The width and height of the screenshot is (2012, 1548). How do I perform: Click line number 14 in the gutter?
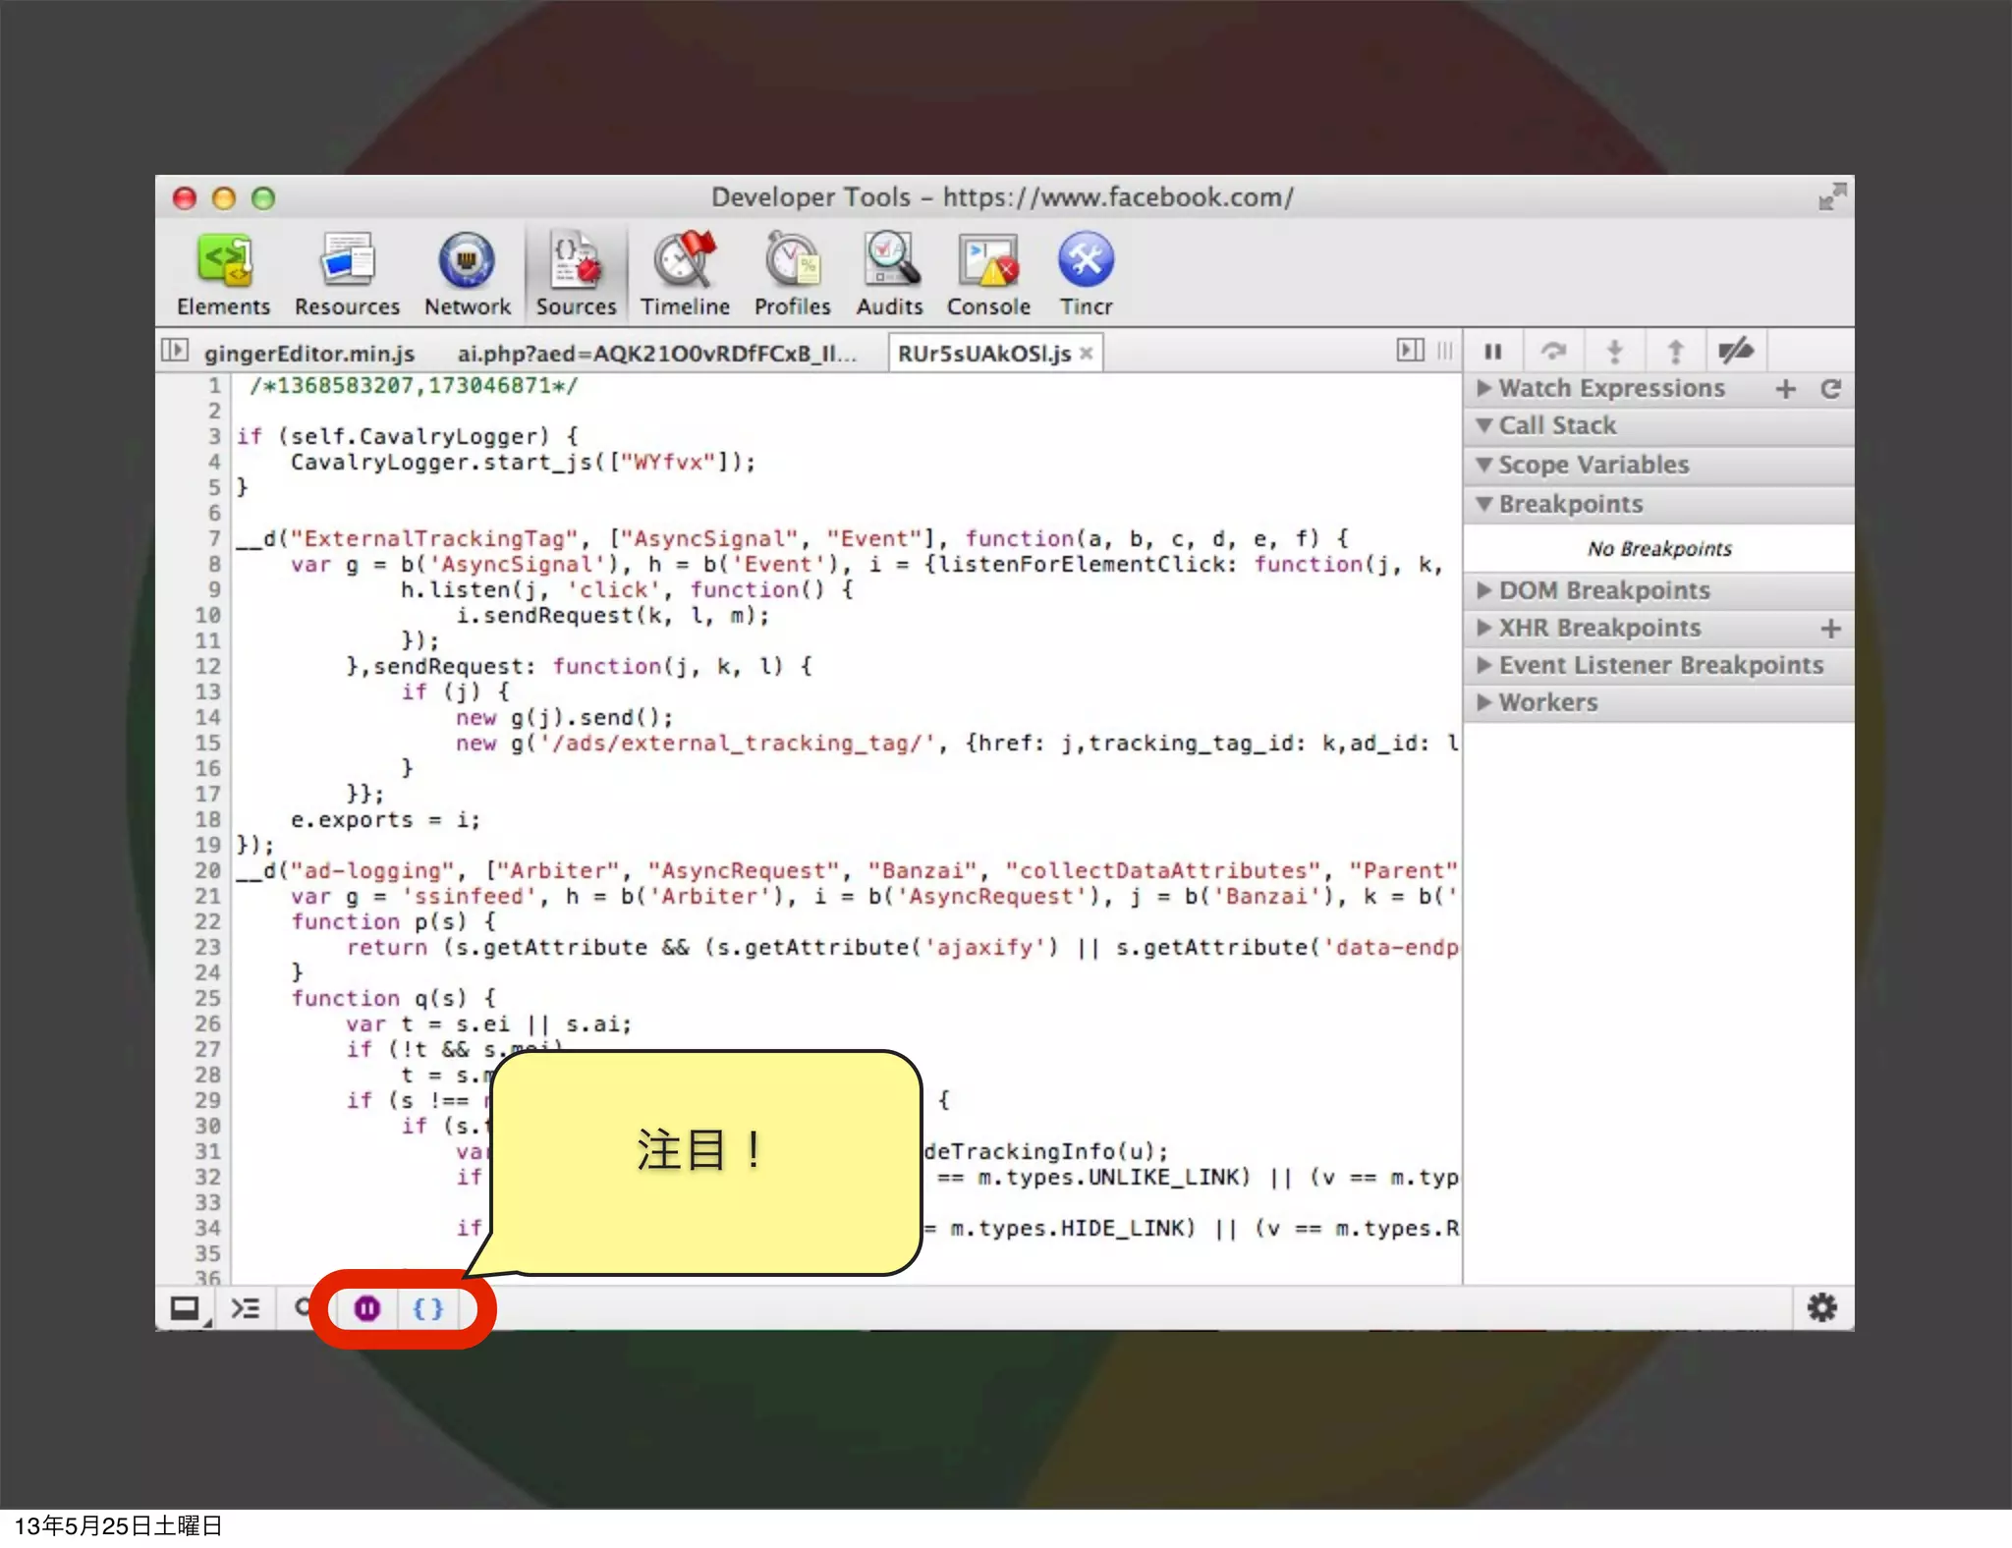(207, 718)
